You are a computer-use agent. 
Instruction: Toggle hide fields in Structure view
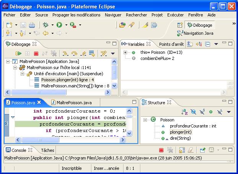point(193,112)
